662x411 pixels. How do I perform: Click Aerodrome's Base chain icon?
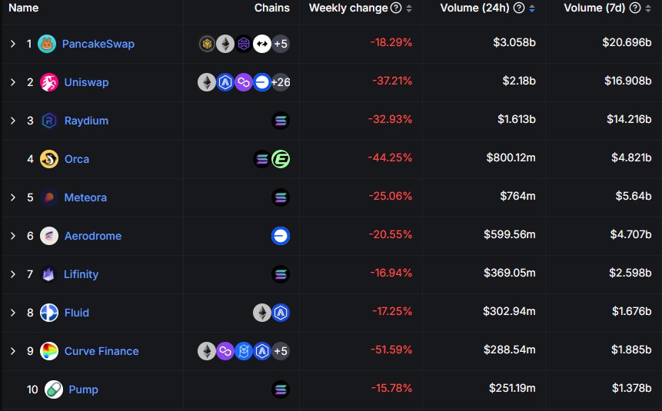(x=281, y=236)
